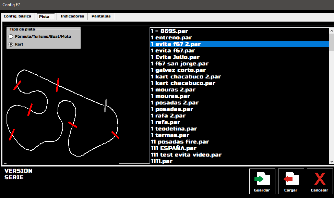Click the red X Cancelar icon
The width and height of the screenshot is (334, 198).
tap(320, 179)
